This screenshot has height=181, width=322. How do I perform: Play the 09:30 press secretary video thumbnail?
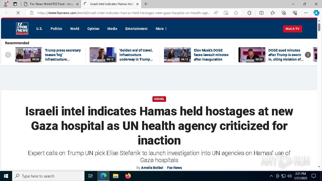[x=28, y=55]
